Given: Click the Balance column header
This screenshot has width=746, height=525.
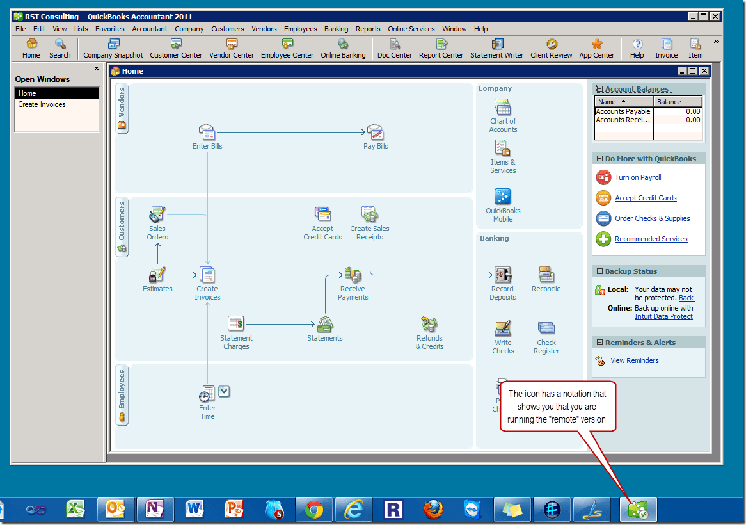Looking at the screenshot, I should tap(678, 101).
